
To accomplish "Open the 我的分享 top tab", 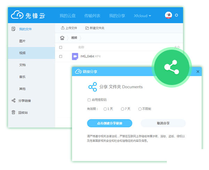I will click(x=117, y=16).
